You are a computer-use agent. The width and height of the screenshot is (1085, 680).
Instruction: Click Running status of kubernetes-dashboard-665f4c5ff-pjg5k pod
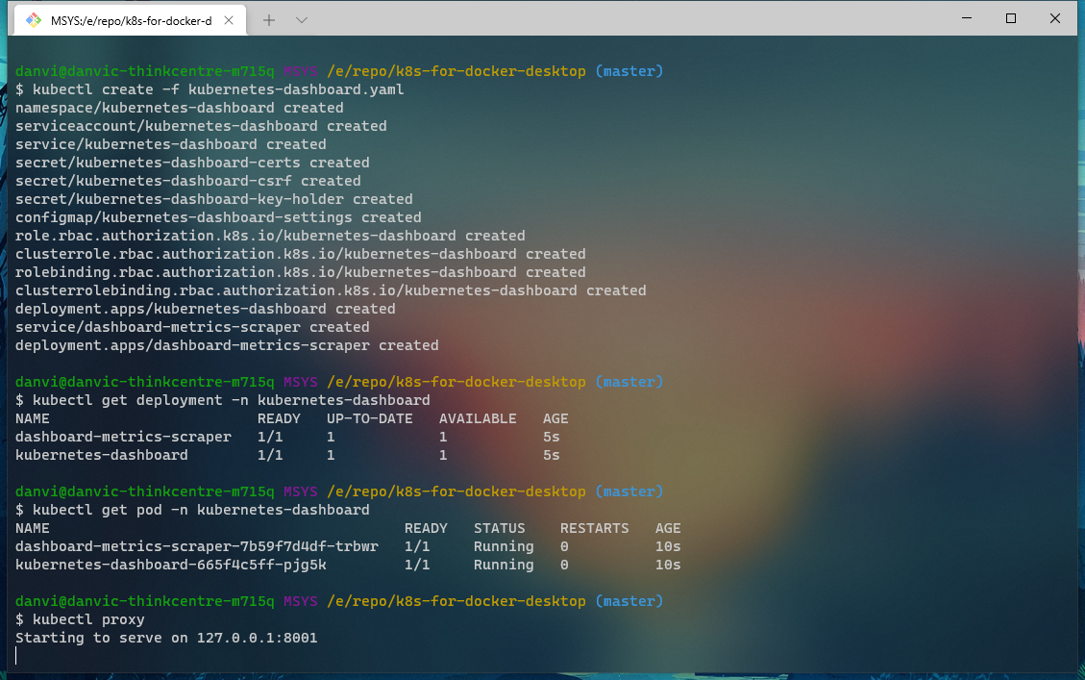pos(504,565)
